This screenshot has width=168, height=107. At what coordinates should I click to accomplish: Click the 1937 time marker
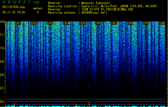(114, 23)
